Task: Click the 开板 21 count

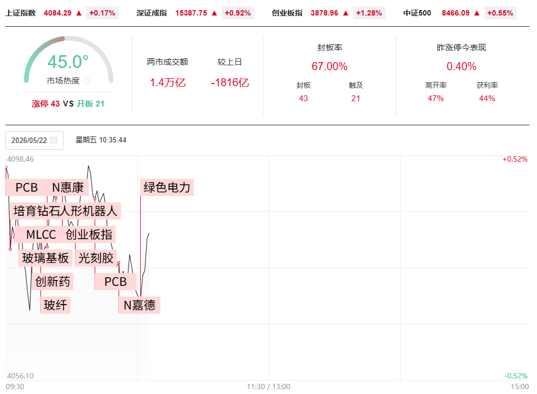Action: tap(90, 104)
